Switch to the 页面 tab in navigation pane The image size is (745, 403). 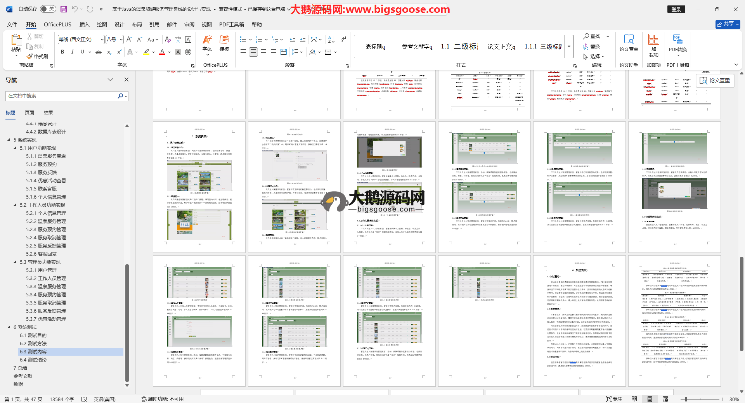(x=29, y=113)
